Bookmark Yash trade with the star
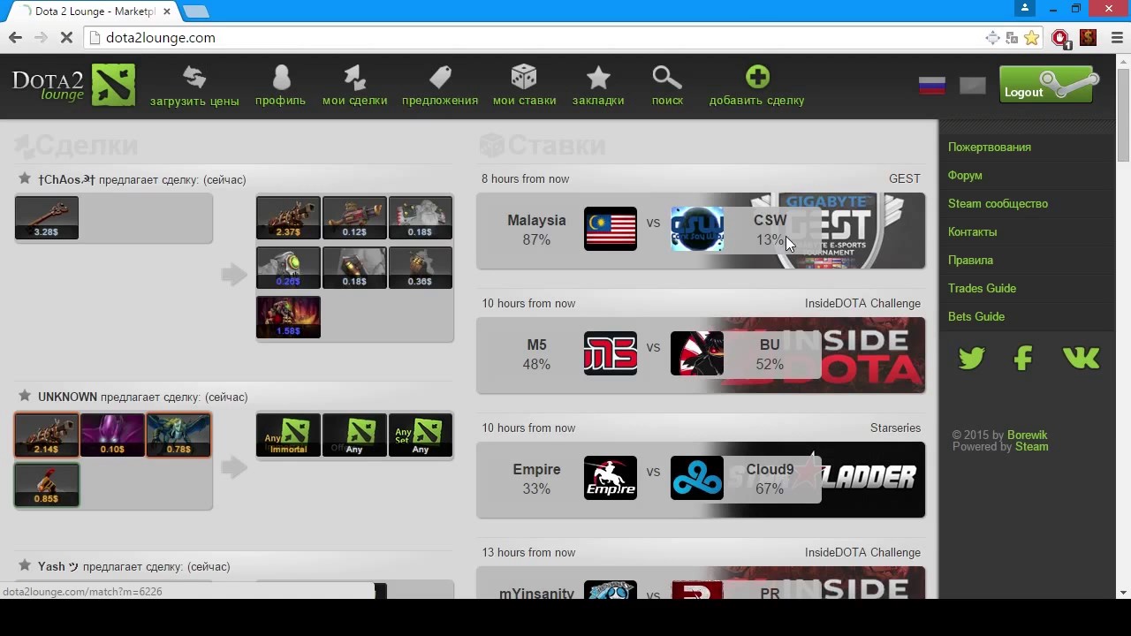 pos(25,565)
